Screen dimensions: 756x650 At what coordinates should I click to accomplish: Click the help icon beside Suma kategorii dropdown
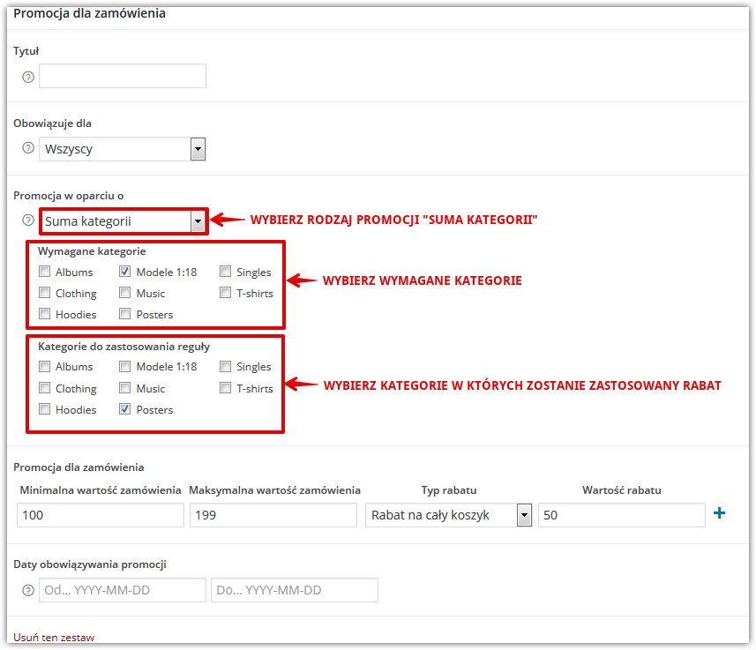(x=28, y=220)
